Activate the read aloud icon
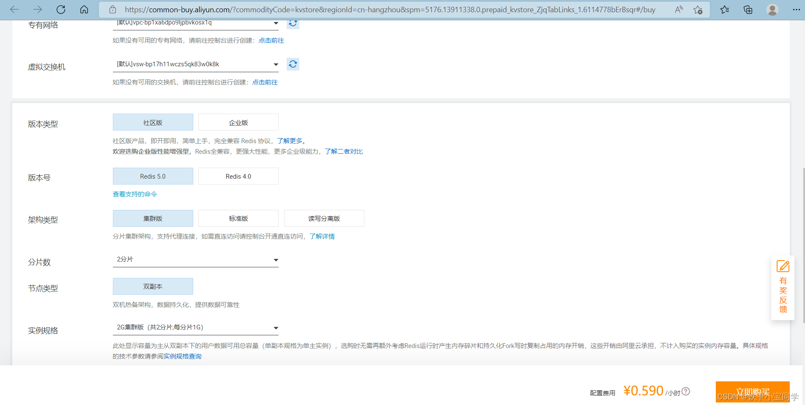 click(x=679, y=9)
